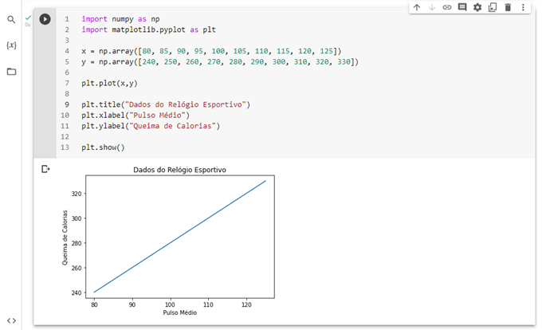Screen dimensions: 542x330
Task: Copy link to this cell
Action: tap(447, 7)
